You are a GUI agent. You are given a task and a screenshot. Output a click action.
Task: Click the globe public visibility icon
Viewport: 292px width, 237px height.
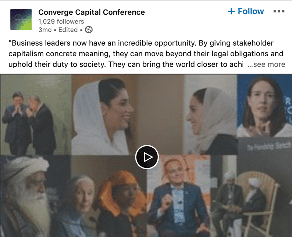pyautogui.click(x=89, y=30)
